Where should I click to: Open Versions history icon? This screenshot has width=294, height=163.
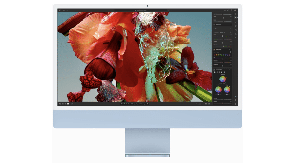coord(236,34)
